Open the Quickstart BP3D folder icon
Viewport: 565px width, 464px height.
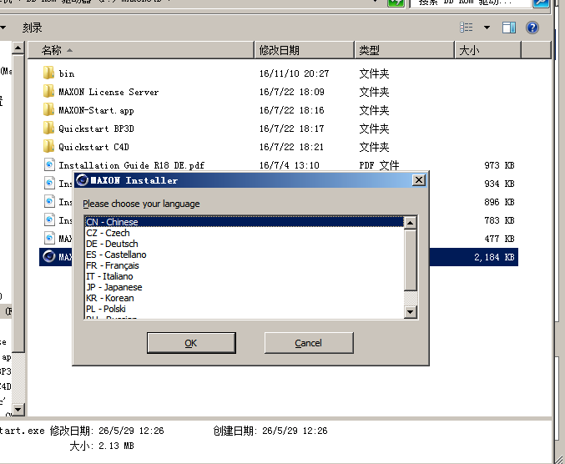pyautogui.click(x=48, y=129)
